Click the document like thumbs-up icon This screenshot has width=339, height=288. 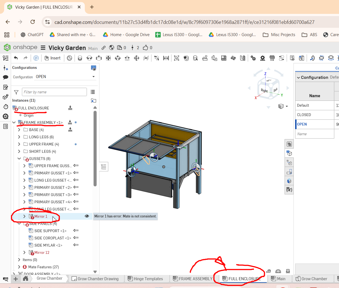[145, 48]
